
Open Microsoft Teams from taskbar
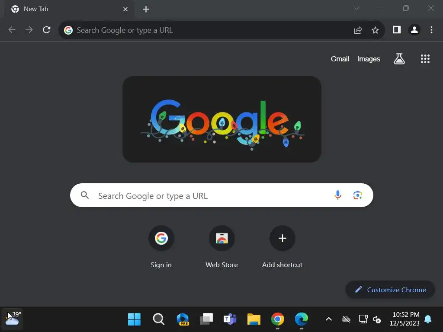pos(230,319)
